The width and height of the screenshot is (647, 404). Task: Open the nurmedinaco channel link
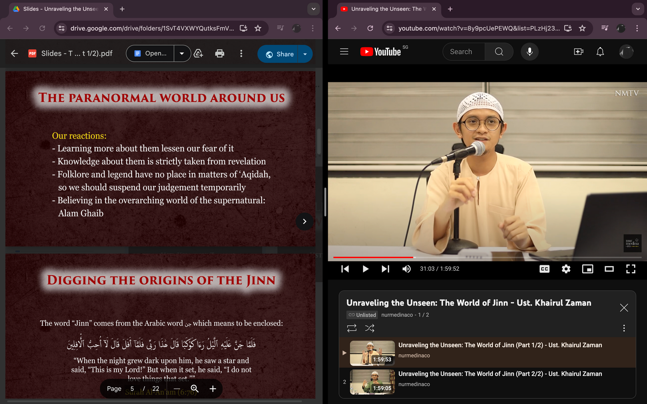[x=397, y=315]
